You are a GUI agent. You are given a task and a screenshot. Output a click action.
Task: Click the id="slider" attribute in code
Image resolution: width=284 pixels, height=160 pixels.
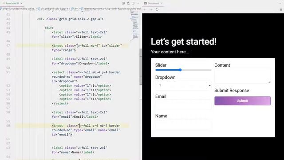coord(112,45)
